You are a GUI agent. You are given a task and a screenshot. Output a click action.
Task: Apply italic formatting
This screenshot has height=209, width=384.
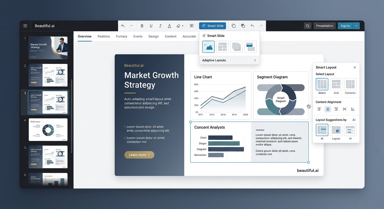coord(160,26)
